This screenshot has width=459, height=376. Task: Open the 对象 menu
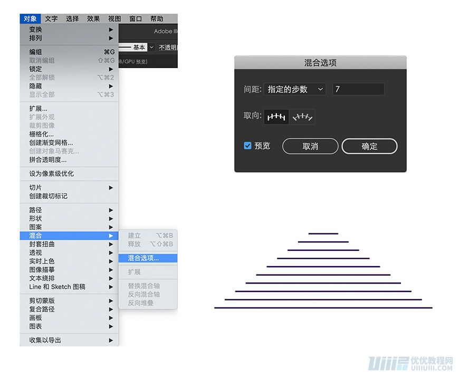click(x=30, y=19)
